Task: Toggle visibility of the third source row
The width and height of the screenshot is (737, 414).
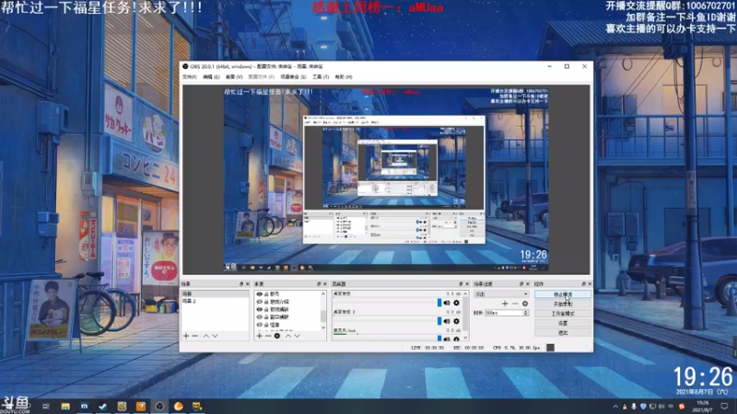Action: (x=260, y=310)
